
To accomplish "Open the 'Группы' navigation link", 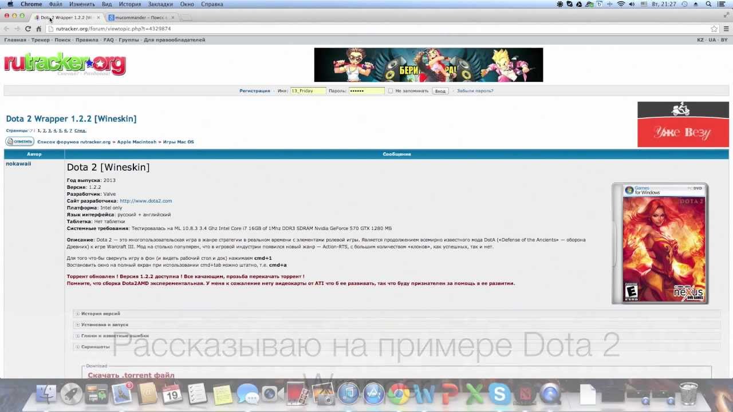I will tap(129, 40).
